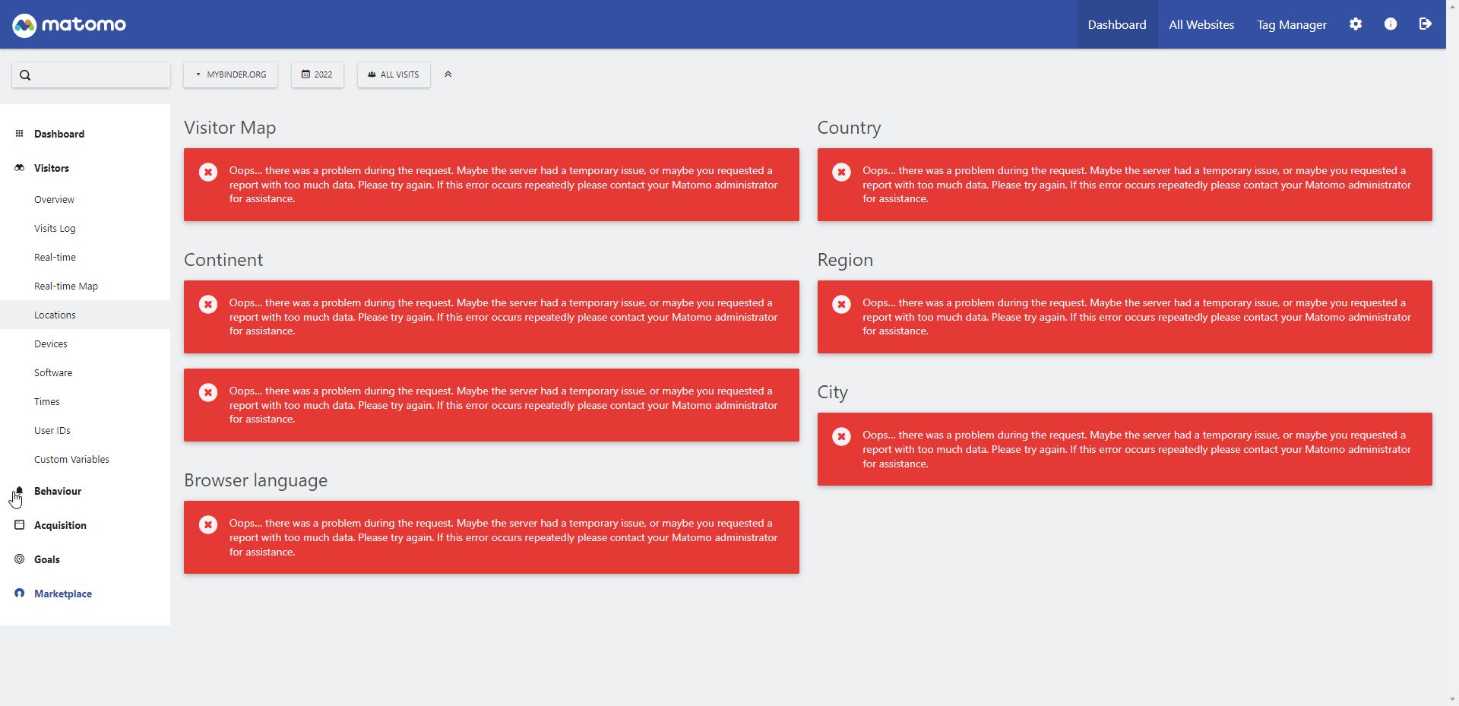Open the ALL VISITS segment selector
The width and height of the screenshot is (1459, 706).
(x=394, y=74)
